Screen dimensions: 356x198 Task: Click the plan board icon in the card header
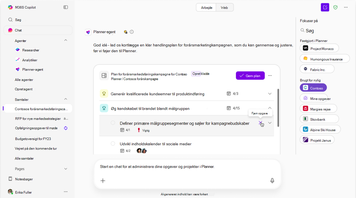104,76
